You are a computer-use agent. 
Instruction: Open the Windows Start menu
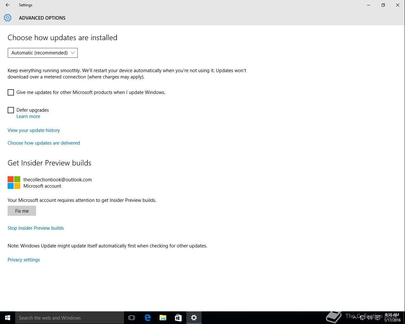tap(8, 318)
